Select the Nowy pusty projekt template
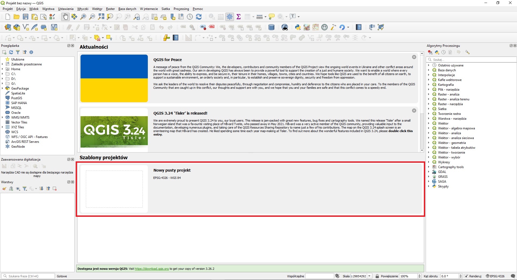This screenshot has width=517, height=280. (x=251, y=189)
